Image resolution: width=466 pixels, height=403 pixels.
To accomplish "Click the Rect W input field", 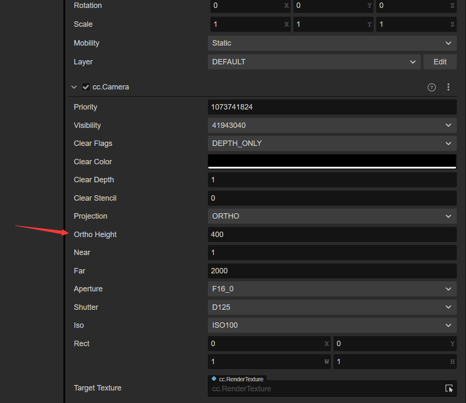I will click(269, 362).
